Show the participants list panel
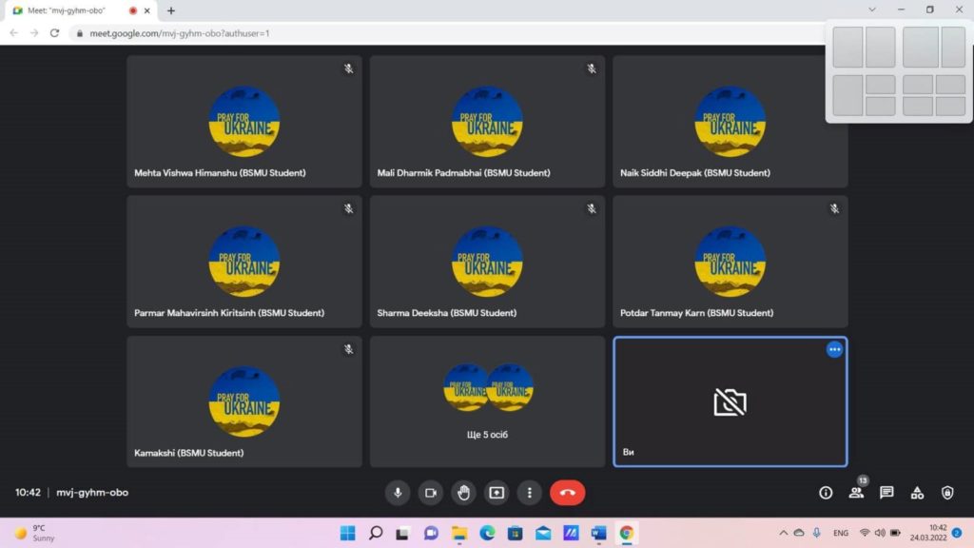974x548 pixels. coord(856,493)
